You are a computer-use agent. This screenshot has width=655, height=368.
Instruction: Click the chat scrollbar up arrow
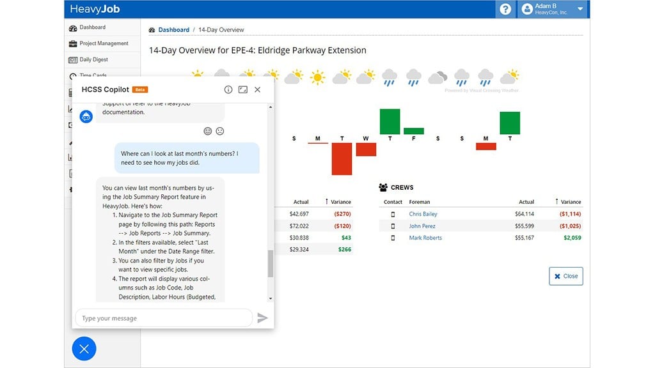pos(271,107)
